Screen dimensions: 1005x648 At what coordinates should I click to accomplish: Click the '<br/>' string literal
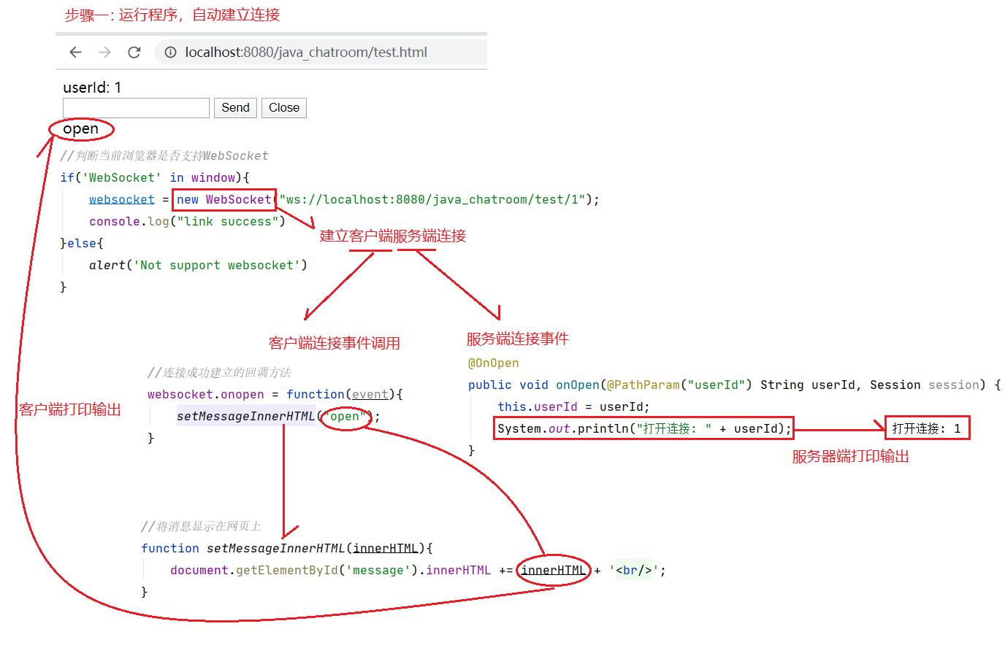[633, 570]
